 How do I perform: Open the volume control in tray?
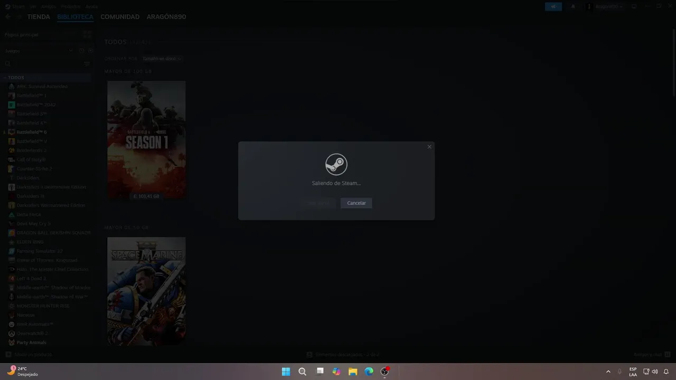click(x=655, y=372)
